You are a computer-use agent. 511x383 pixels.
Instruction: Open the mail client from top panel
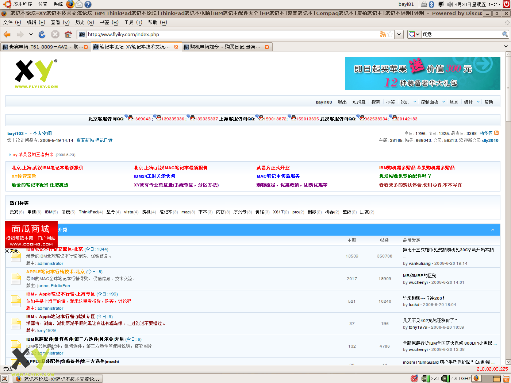[79, 4]
